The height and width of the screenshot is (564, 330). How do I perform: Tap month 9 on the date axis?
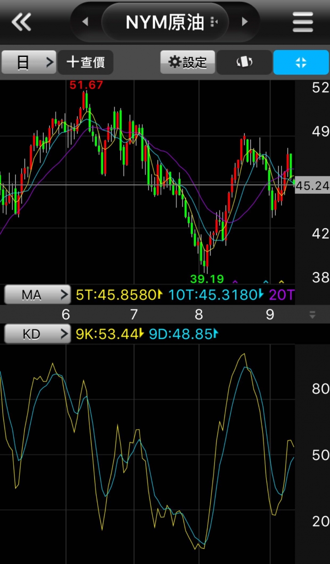tap(270, 315)
